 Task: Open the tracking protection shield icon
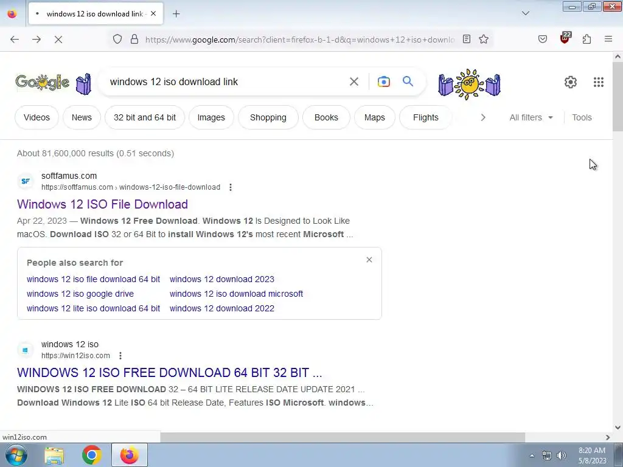click(x=117, y=39)
